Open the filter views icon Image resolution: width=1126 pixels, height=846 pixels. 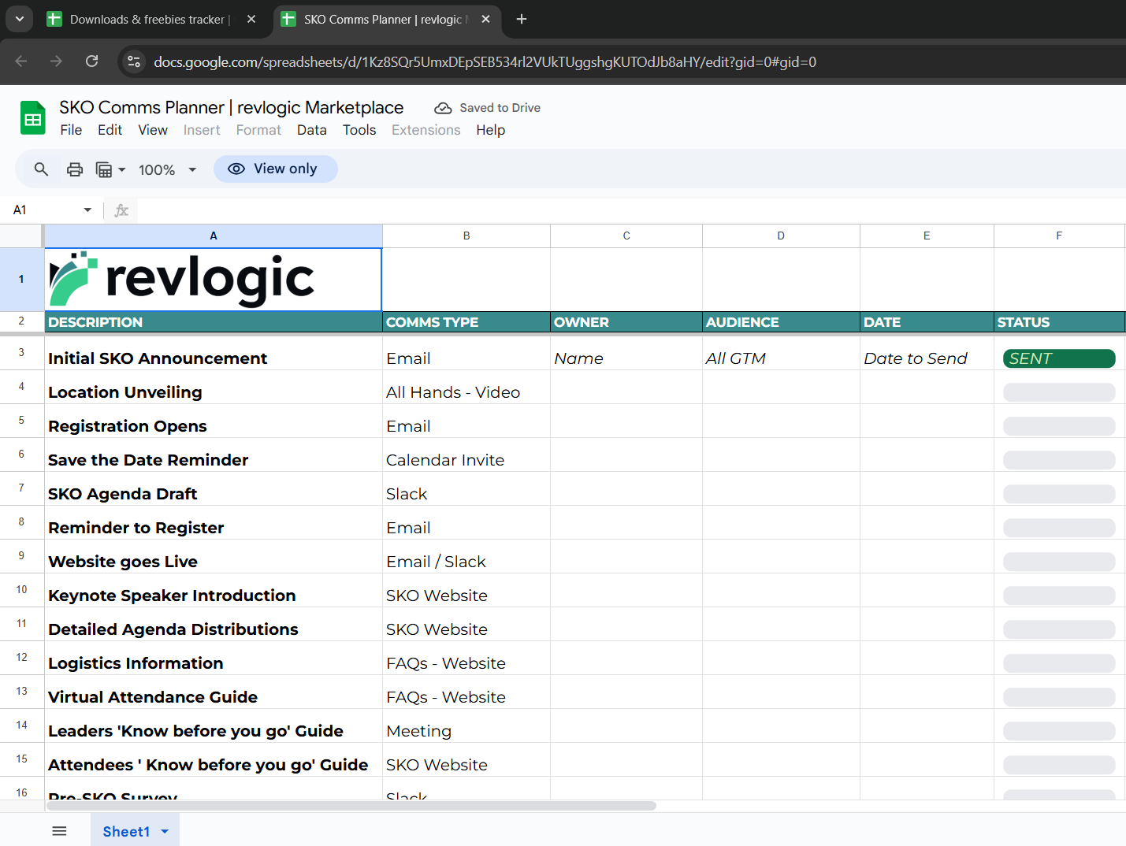pyautogui.click(x=104, y=169)
